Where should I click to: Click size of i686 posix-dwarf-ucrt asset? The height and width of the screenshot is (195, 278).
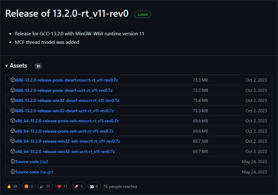tap(200, 90)
